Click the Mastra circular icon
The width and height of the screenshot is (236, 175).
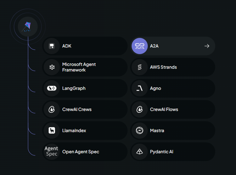[139, 130]
